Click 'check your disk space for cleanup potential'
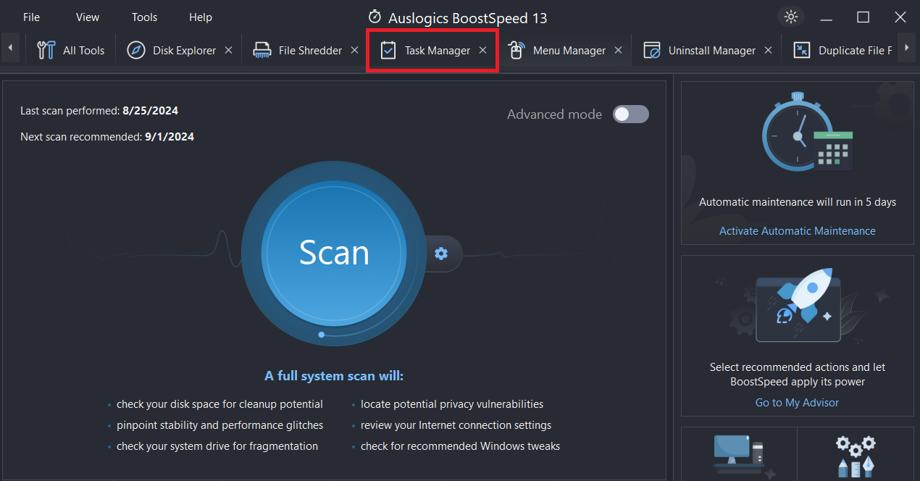 pos(219,404)
